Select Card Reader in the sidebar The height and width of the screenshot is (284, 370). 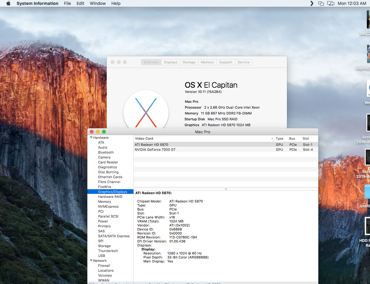click(x=108, y=162)
